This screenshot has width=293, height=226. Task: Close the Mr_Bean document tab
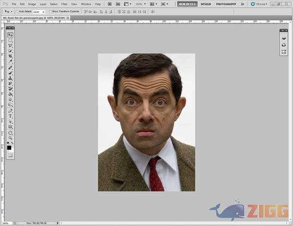pyautogui.click(x=68, y=18)
